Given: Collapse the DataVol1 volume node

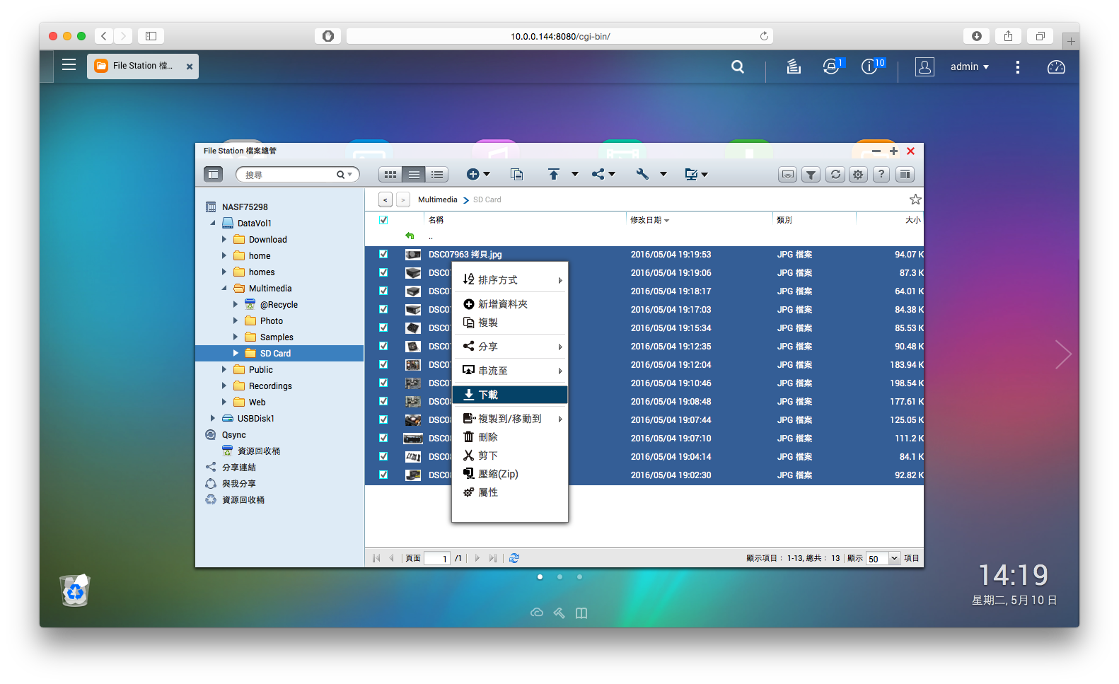Looking at the screenshot, I should 213,224.
